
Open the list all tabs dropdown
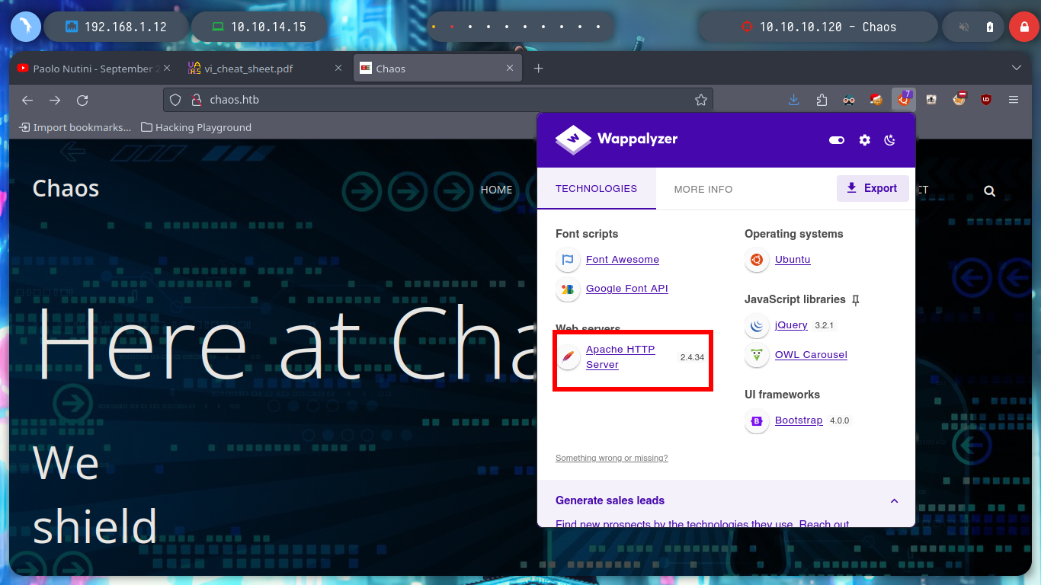(x=1016, y=69)
